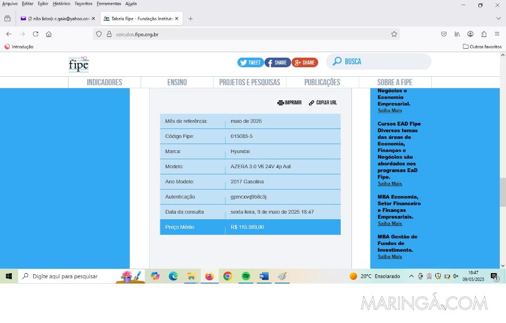The height and width of the screenshot is (323, 506).
Task: Click Saiba Mais under MBA Economia Setor Financeiro
Action: 390,224
